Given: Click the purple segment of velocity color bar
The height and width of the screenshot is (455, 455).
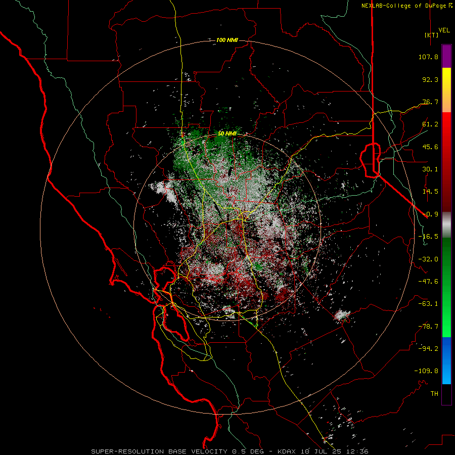Looking at the screenshot, I should click(446, 57).
